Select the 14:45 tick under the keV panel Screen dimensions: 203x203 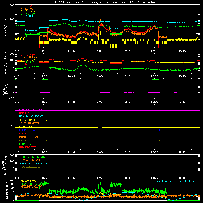[x=71, y=51]
